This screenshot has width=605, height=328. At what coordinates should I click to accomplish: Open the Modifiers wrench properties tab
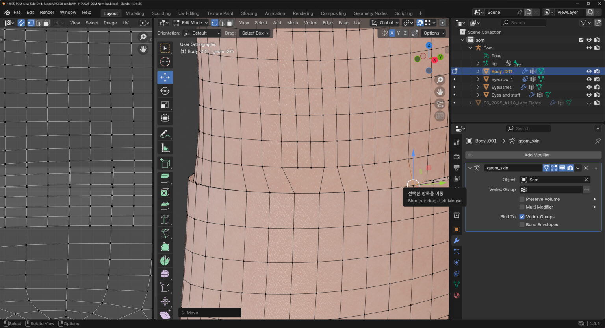coord(457,240)
